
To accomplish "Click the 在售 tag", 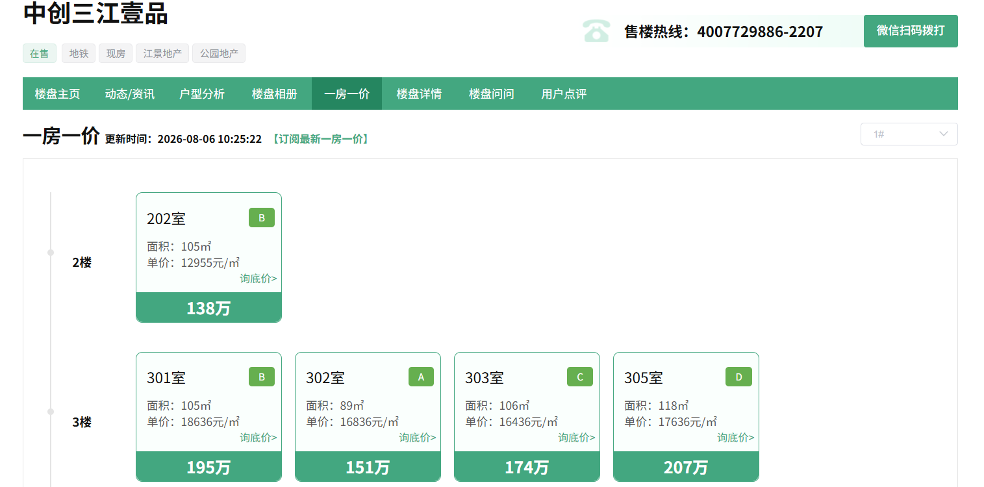I will (x=40, y=53).
